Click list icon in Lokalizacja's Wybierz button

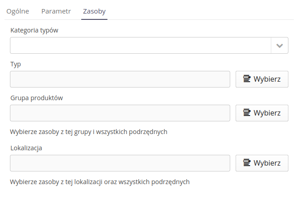coord(247,162)
